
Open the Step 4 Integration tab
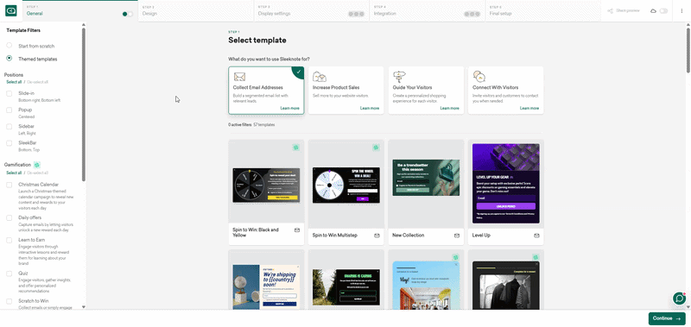coord(428,11)
